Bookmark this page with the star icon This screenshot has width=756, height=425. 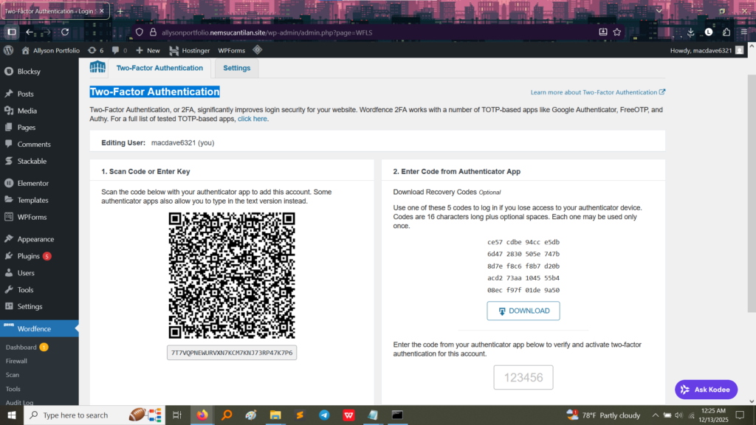click(x=617, y=32)
